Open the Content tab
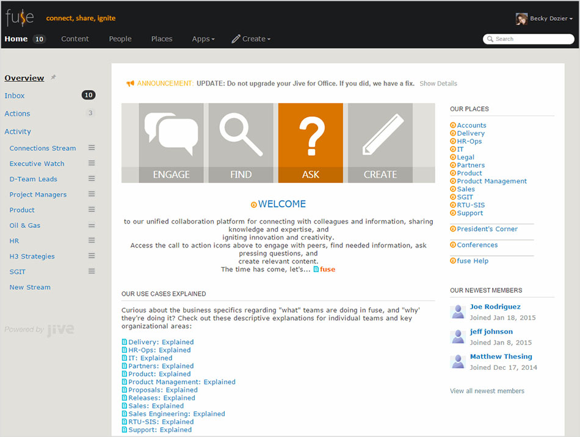This screenshot has height=437, width=580. [74, 39]
